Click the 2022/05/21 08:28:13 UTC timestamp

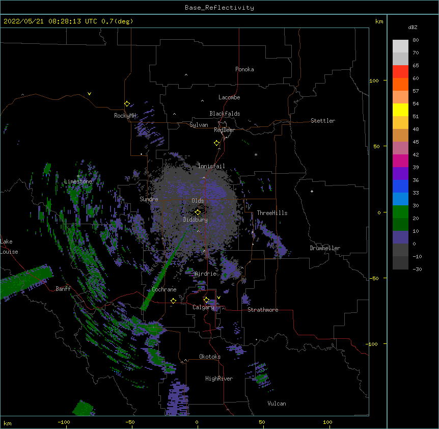click(x=50, y=21)
